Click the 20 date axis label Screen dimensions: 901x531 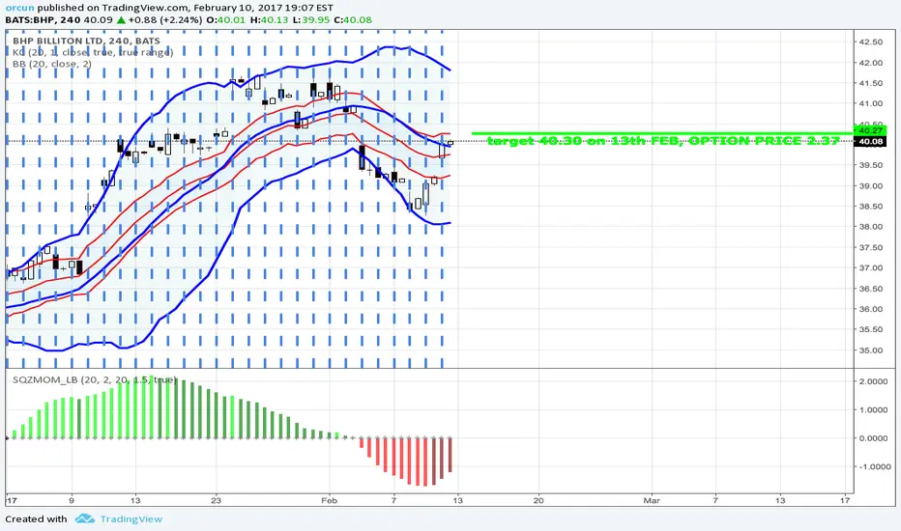[538, 500]
